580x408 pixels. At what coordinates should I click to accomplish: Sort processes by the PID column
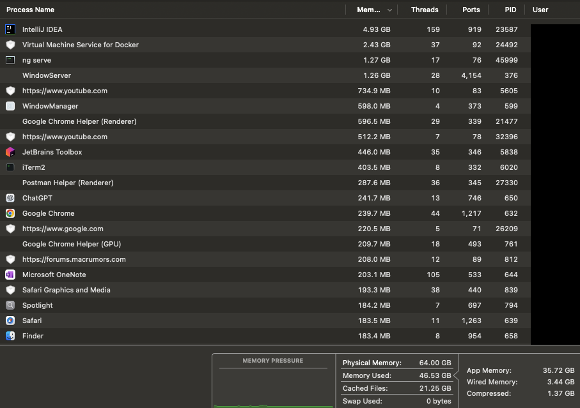tap(510, 10)
